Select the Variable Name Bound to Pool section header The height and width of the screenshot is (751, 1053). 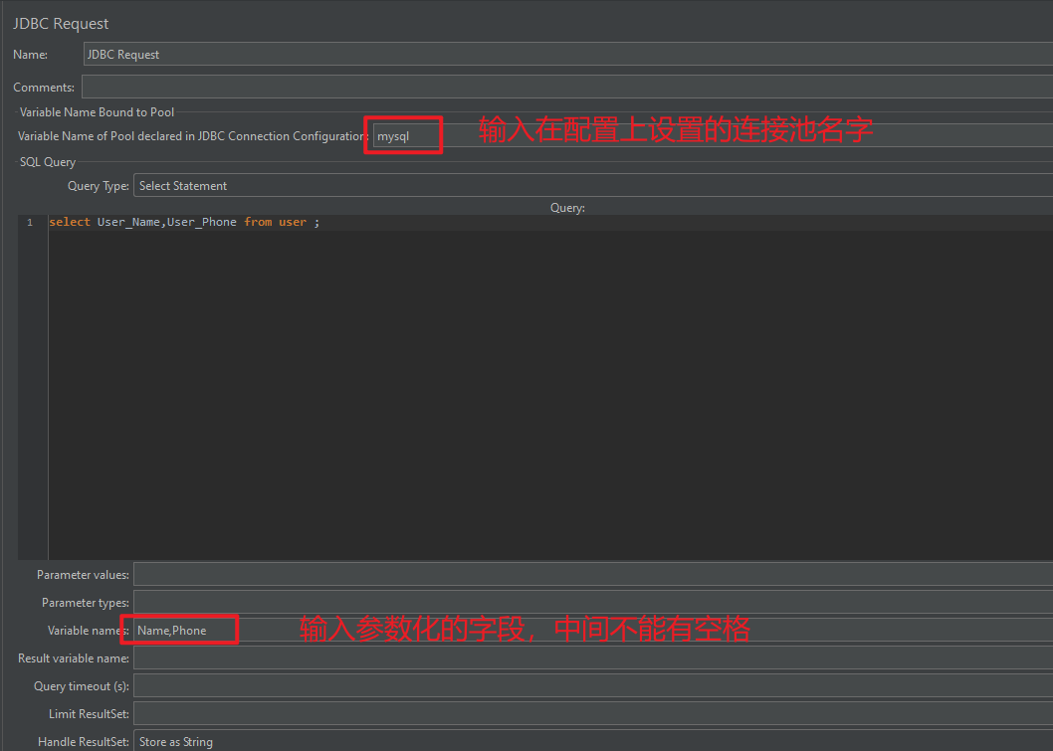(97, 111)
